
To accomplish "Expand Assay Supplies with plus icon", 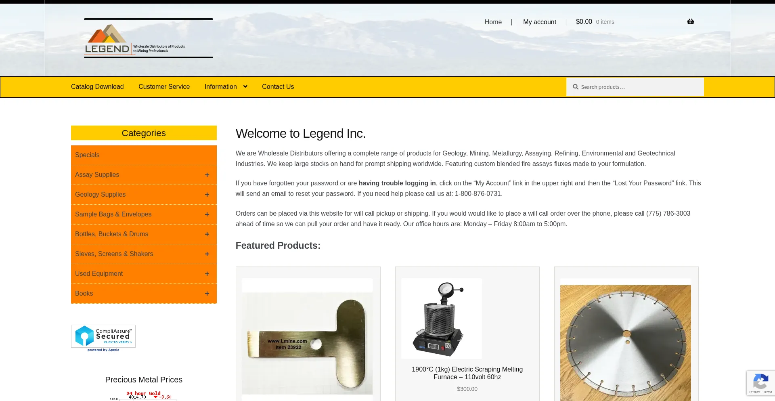I will (x=207, y=175).
